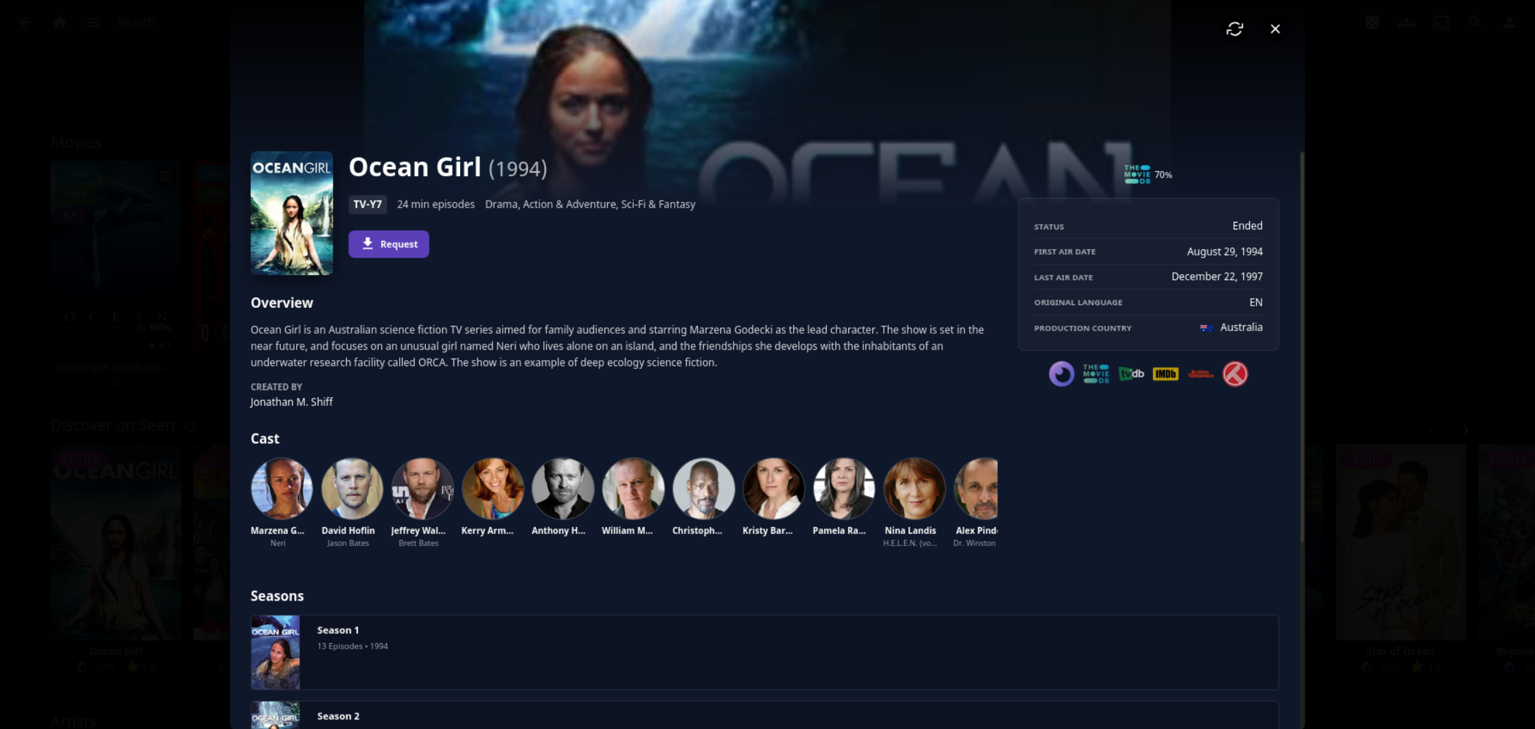
Task: Open cast member Anthony H...'s photo
Action: click(x=562, y=489)
